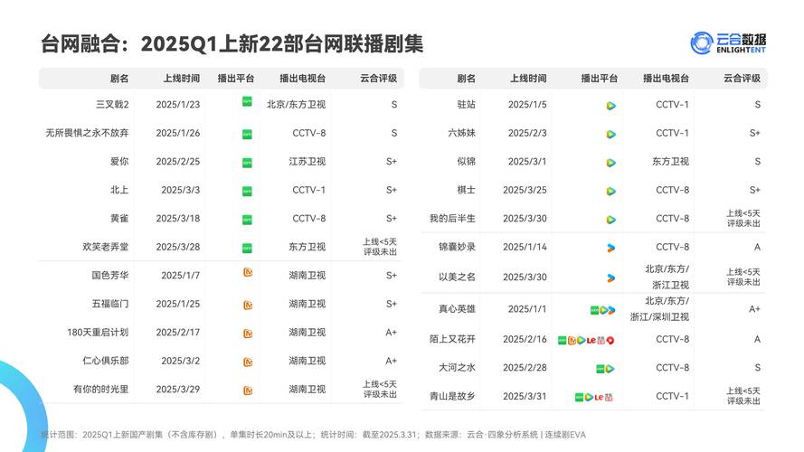Viewport: 804px width, 452px height.
Task: Select Tencent Video icon in 似锦 row
Action: [610, 163]
